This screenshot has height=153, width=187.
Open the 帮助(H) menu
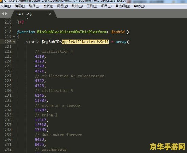(x=139, y=6)
